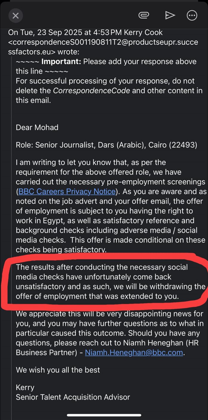Tap the "I am writing to let you know" paragraph
Image resolution: width=208 pixels, height=420 pixels.
(x=111, y=206)
